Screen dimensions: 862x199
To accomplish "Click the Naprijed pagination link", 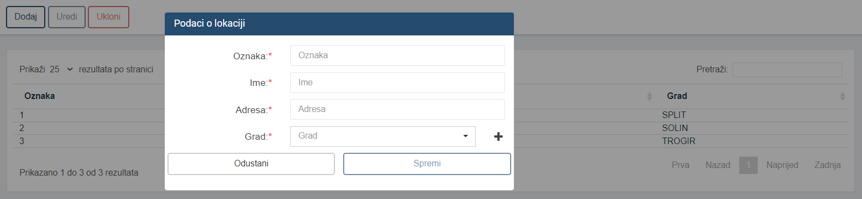I will 782,165.
